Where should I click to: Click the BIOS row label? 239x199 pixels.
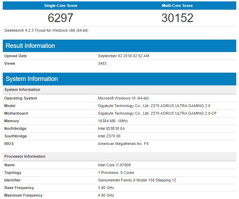[x=9, y=144]
